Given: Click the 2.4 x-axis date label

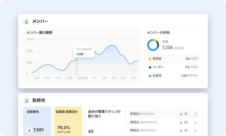Looking at the screenshot, I should pos(114,78).
